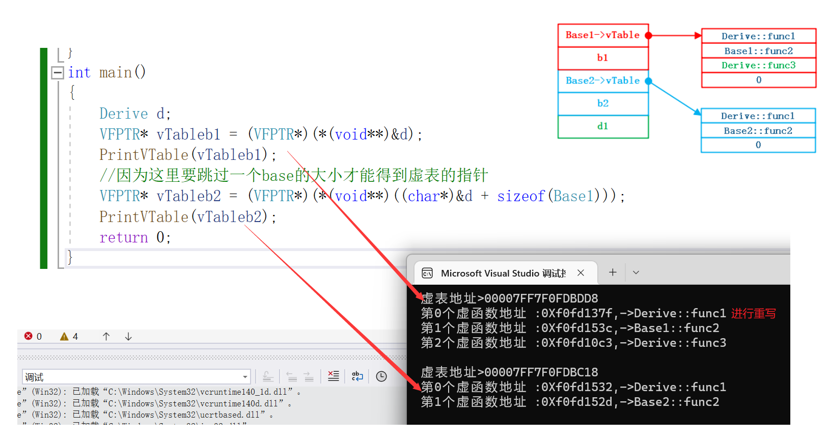Viewport: 828px width, 439px height.
Task: Toggle word wrap in output window
Action: (x=357, y=376)
